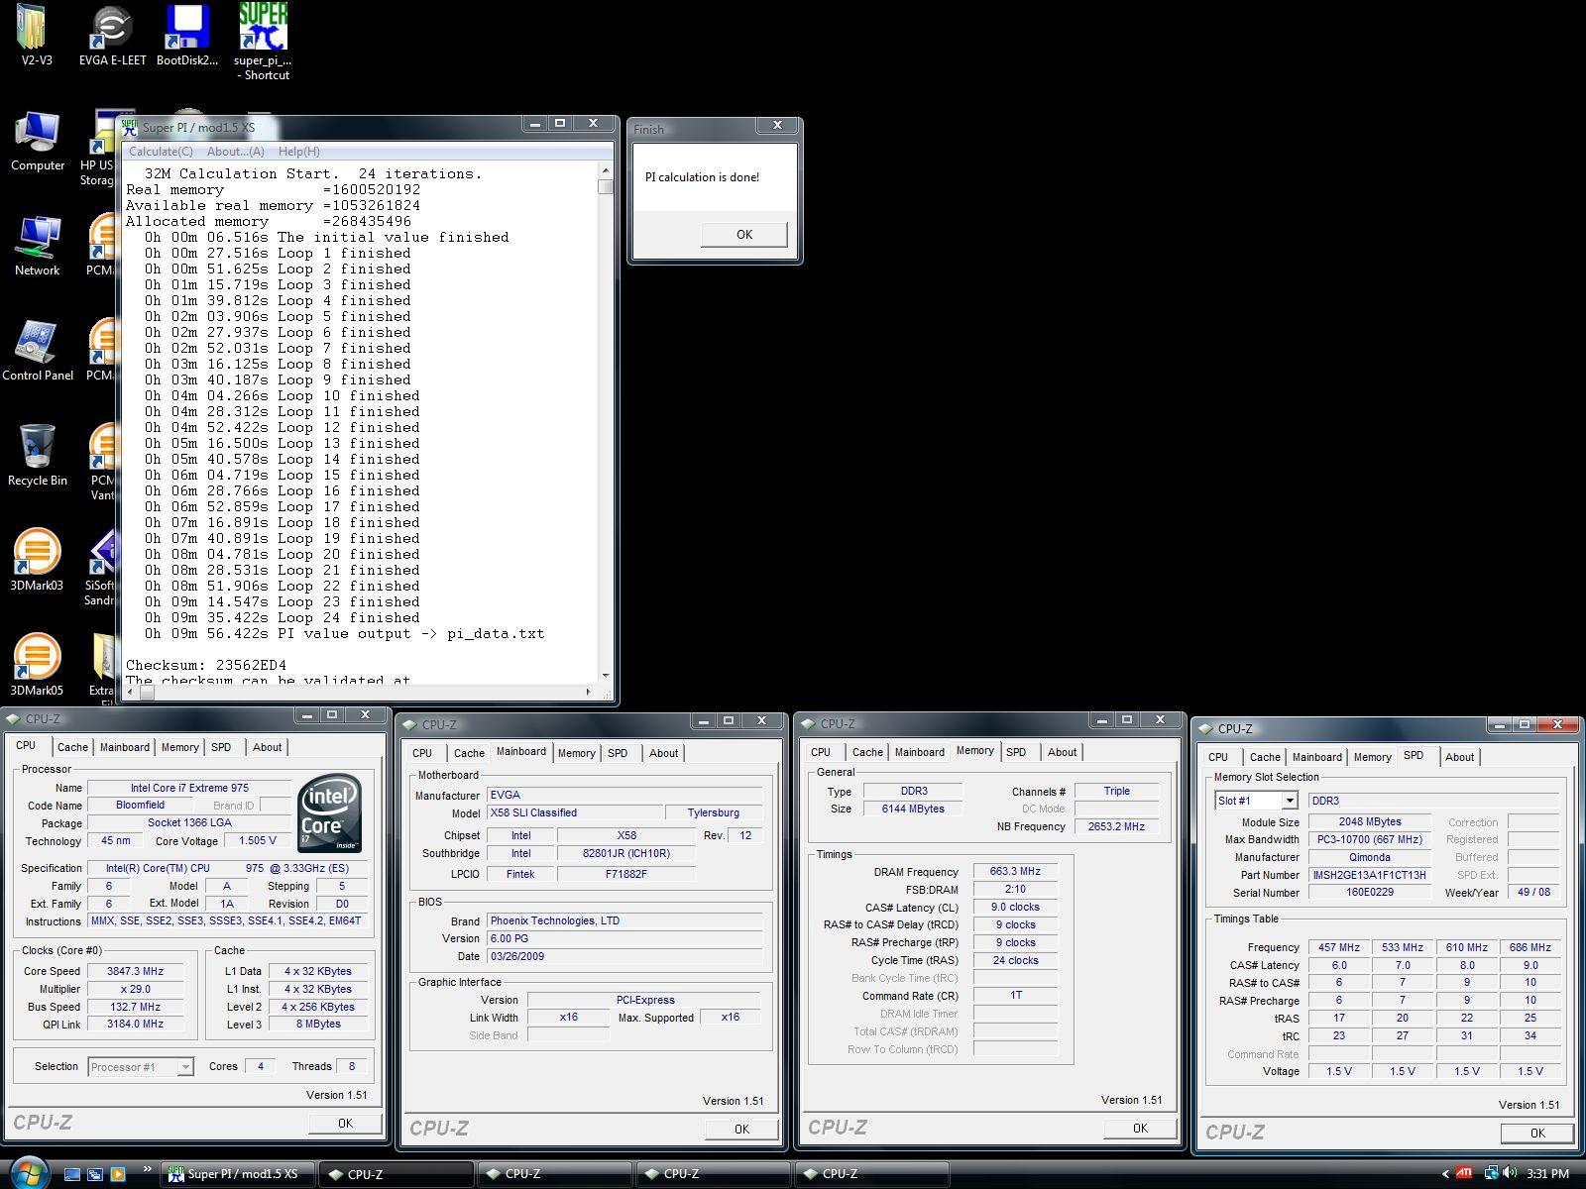This screenshot has height=1189, width=1586.
Task: Click the Super PI vertical scrollbar up arrow
Action: click(605, 170)
